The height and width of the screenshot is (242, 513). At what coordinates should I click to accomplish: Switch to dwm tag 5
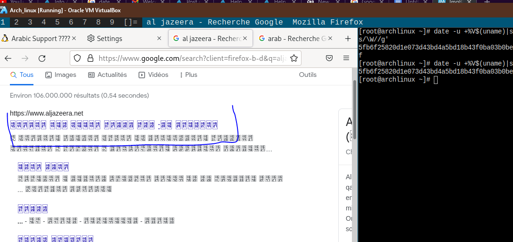point(57,22)
